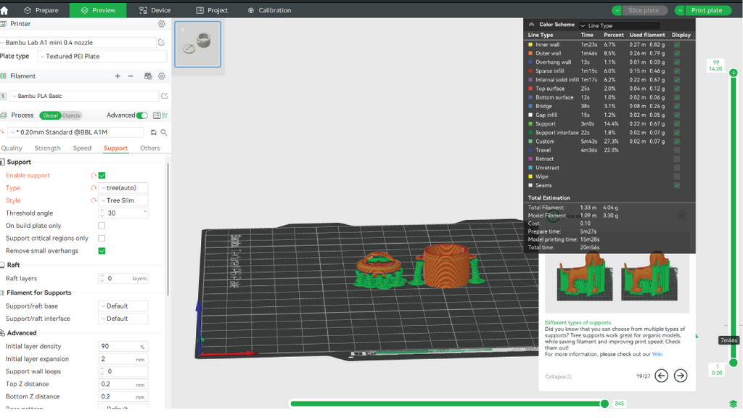Hide Seams display checkbox

tap(677, 185)
